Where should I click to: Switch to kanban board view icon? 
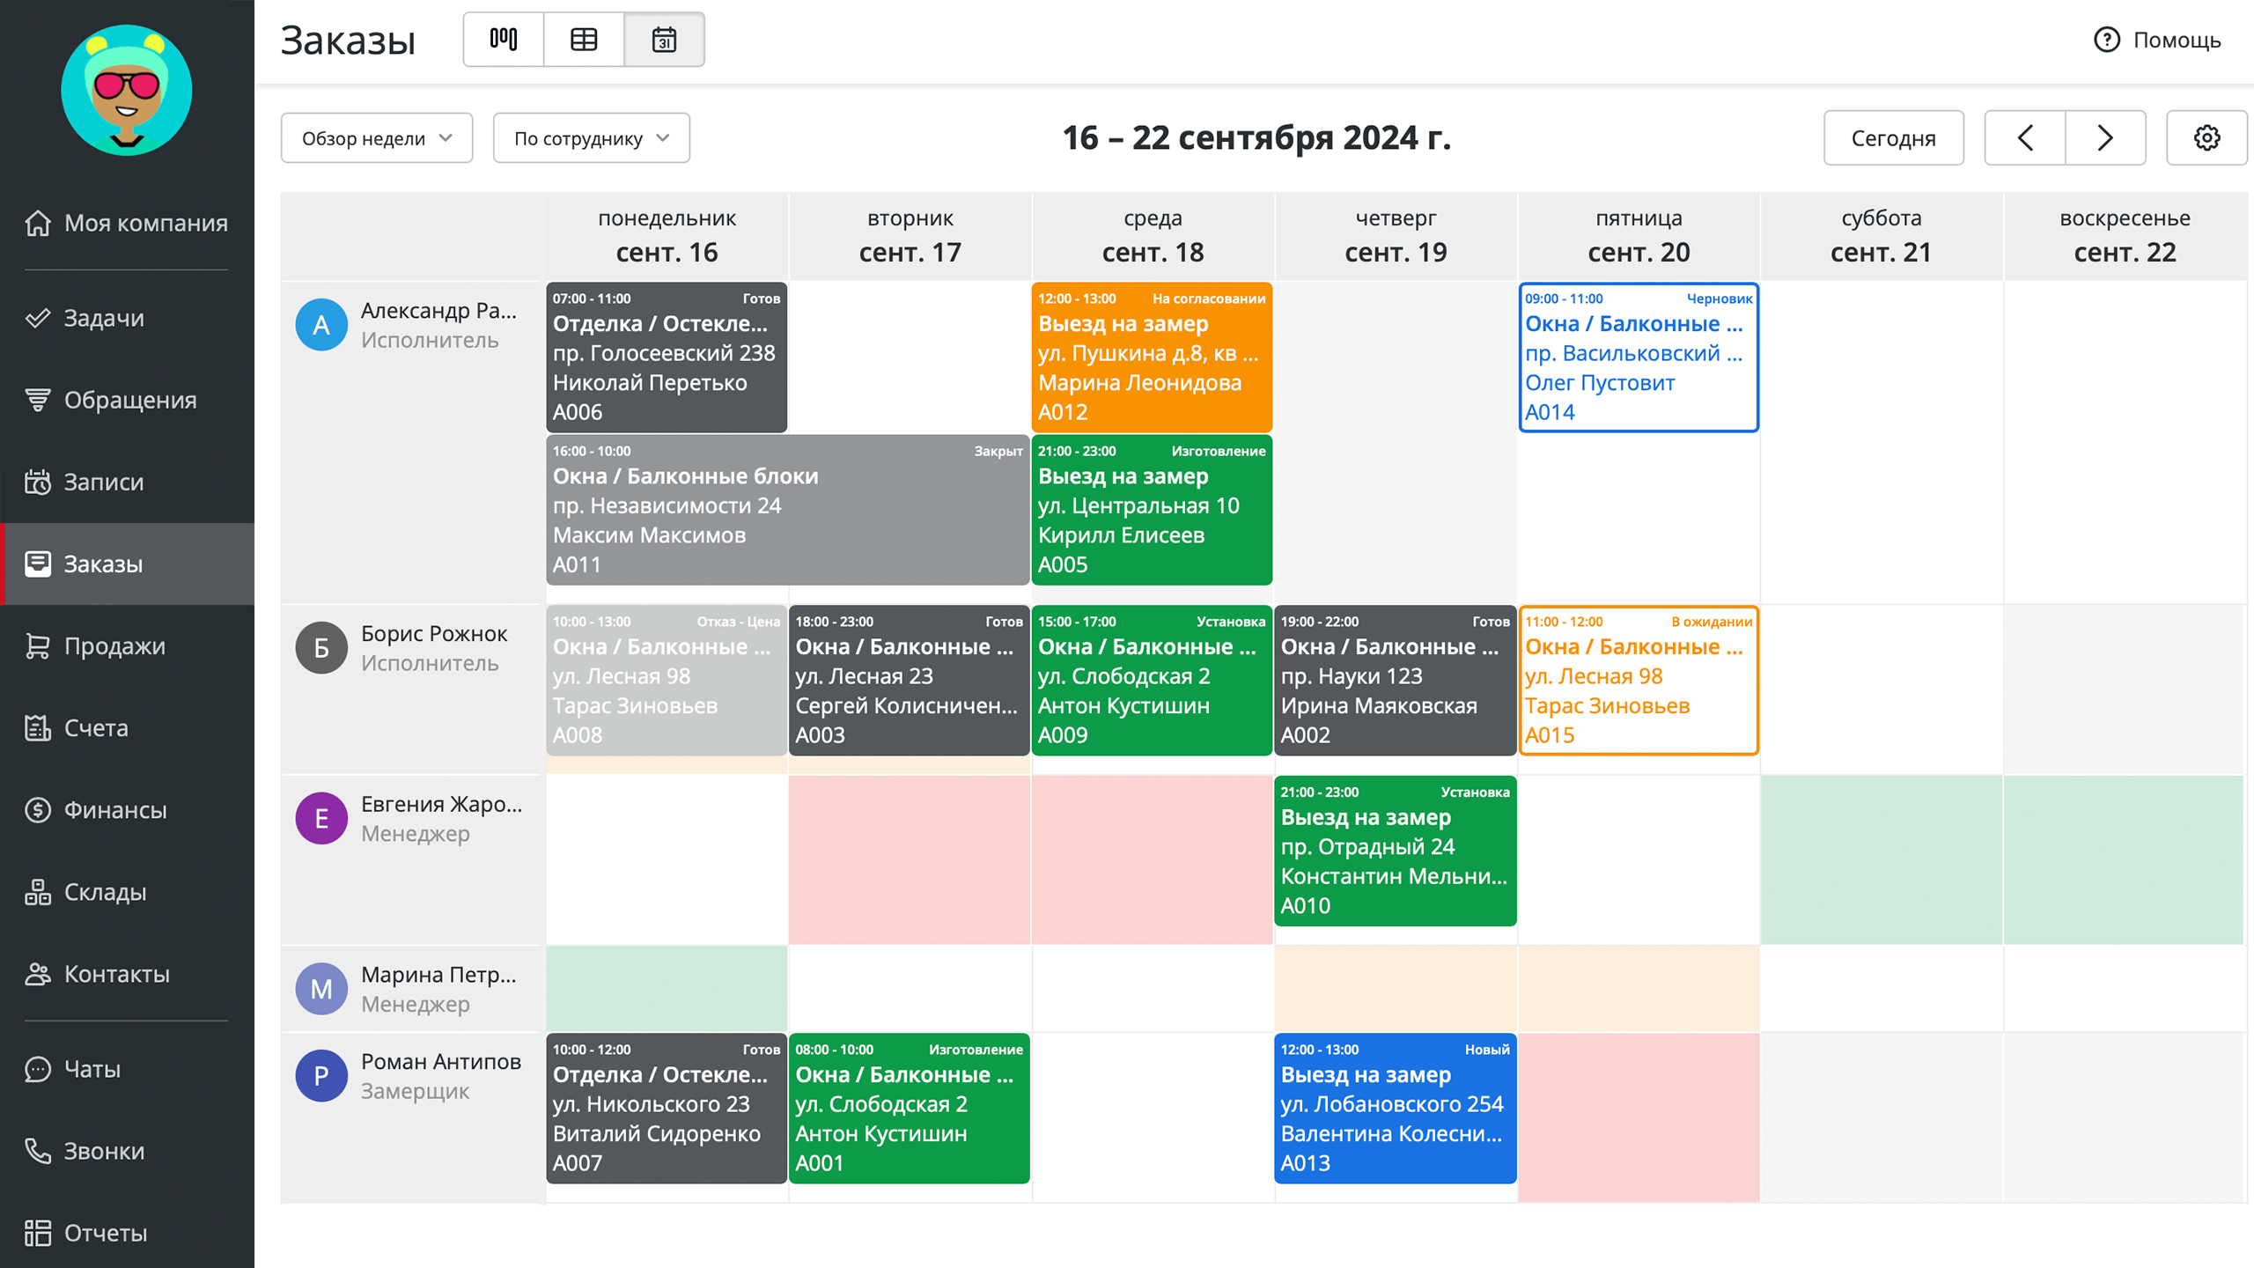click(504, 40)
